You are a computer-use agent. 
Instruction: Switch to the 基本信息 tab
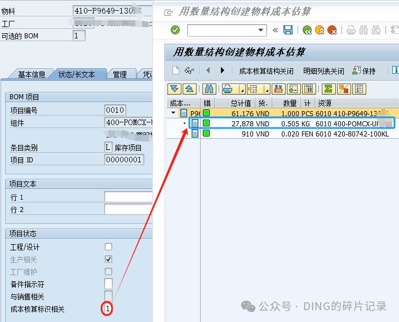click(32, 74)
